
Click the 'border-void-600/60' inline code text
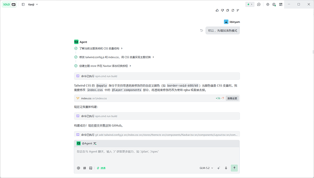pyautogui.click(x=182, y=86)
